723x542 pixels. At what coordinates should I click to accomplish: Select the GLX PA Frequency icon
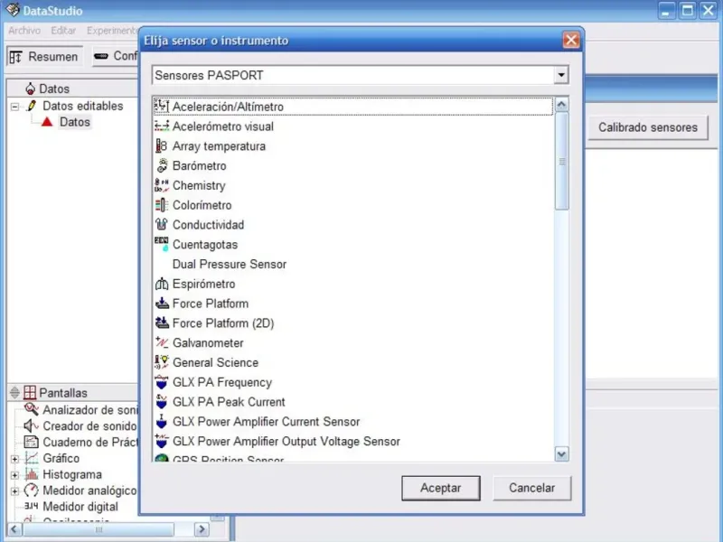pos(162,382)
